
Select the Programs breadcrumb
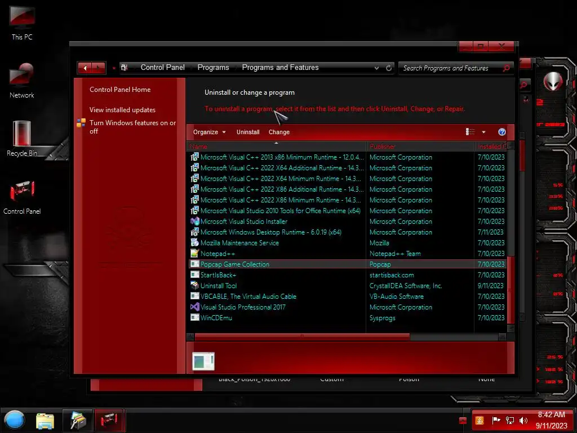213,68
